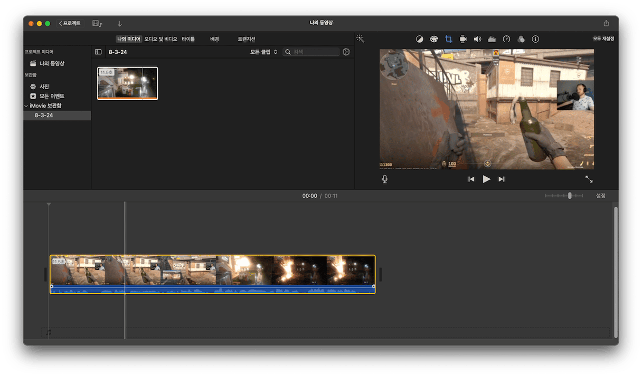Click the 모두 재설정 reset all button
Image resolution: width=642 pixels, height=376 pixels.
click(x=603, y=39)
